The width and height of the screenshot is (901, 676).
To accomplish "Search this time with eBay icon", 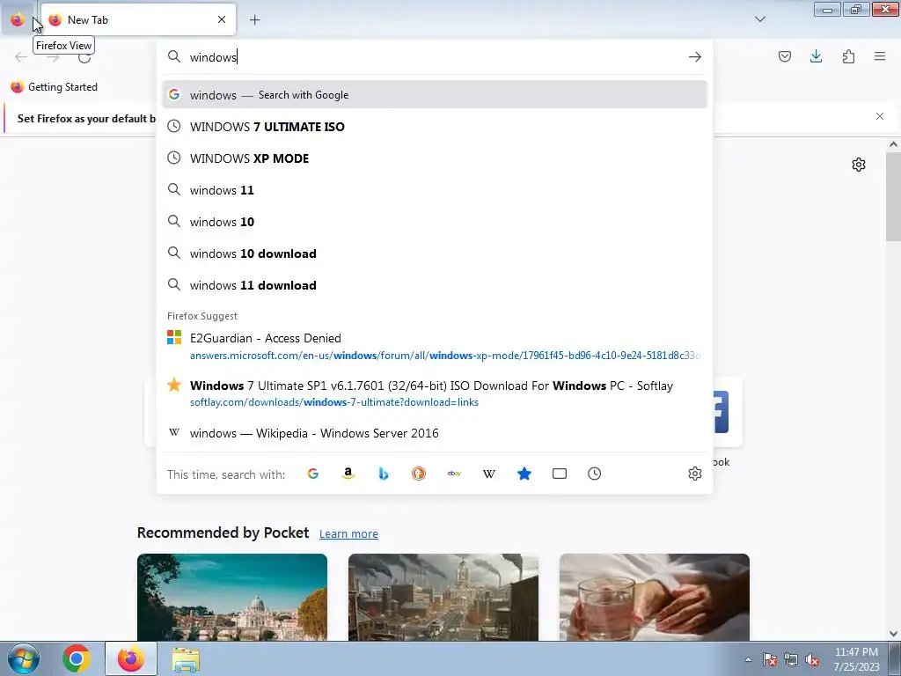I will 454,474.
